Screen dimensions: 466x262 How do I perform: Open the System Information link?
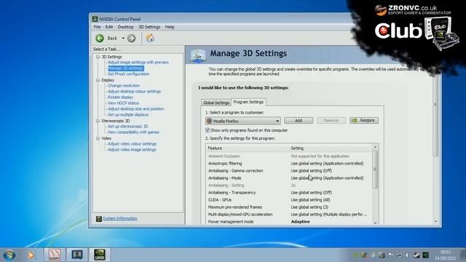pyautogui.click(x=120, y=218)
